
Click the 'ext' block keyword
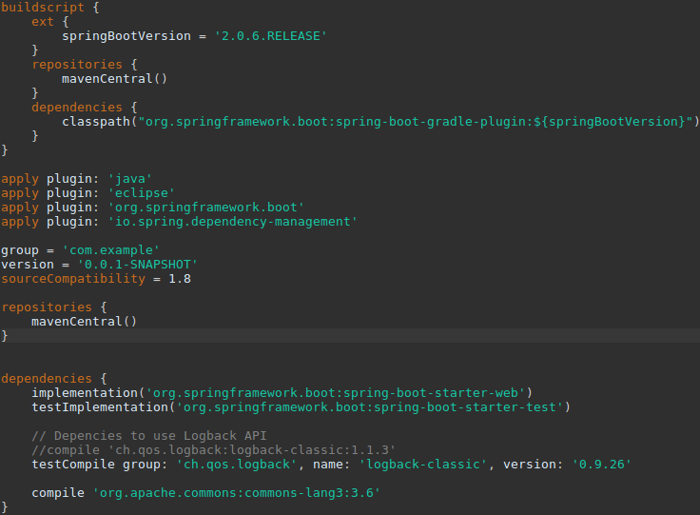43,22
